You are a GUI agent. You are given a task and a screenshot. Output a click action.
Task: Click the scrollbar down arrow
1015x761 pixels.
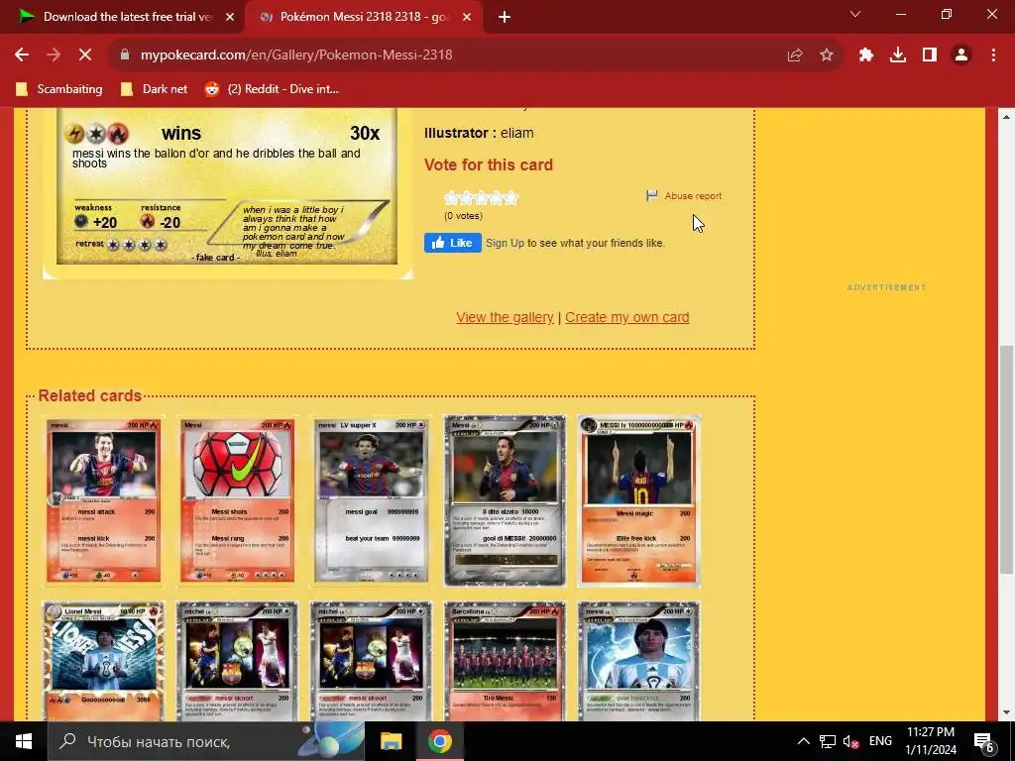(x=1006, y=712)
